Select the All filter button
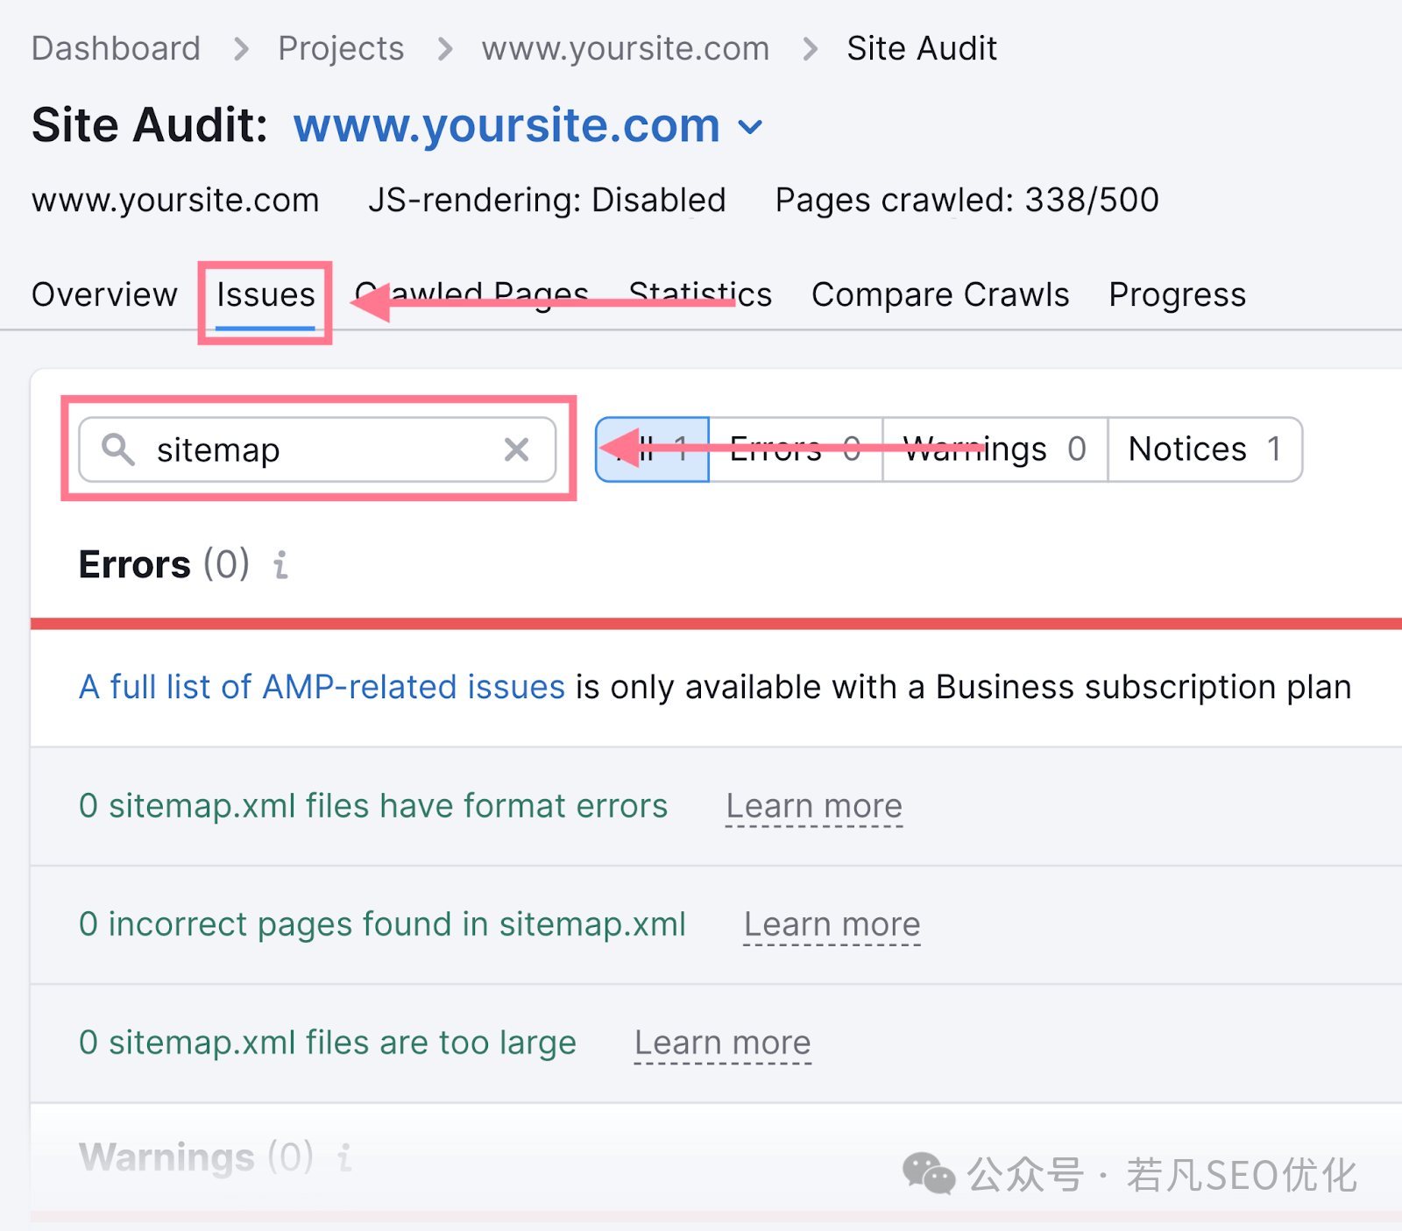The image size is (1402, 1231). tap(652, 449)
